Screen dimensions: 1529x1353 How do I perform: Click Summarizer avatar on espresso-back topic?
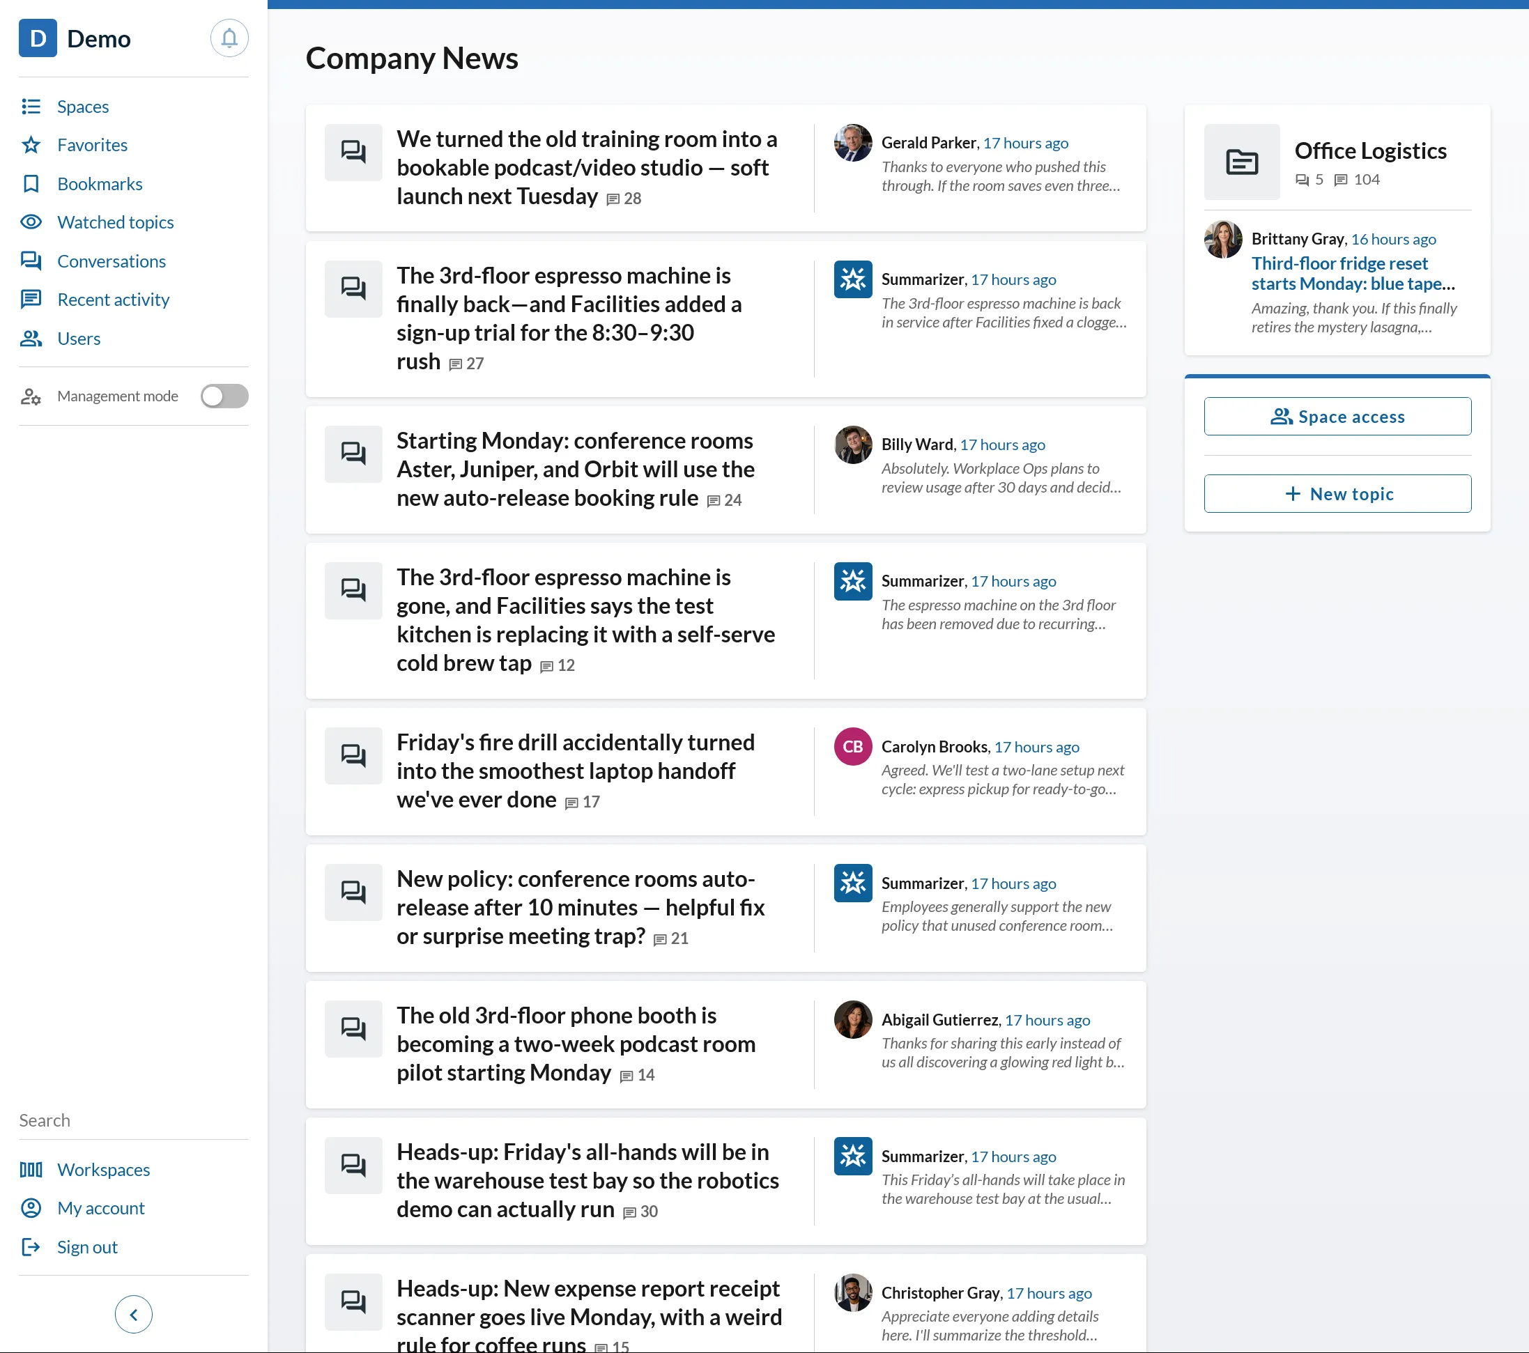click(853, 279)
